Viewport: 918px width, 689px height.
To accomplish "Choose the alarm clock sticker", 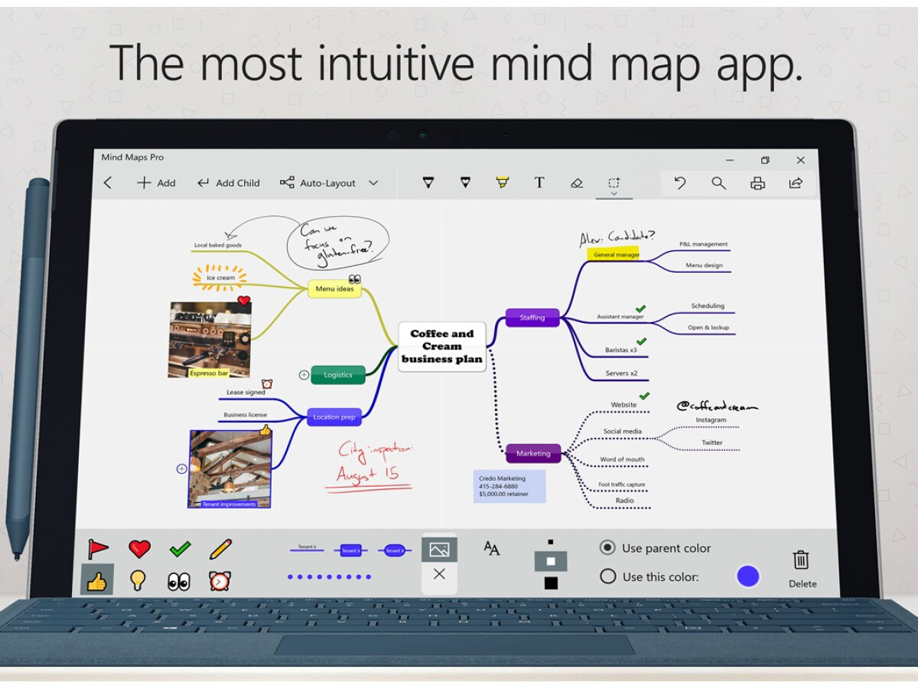I will 220,581.
